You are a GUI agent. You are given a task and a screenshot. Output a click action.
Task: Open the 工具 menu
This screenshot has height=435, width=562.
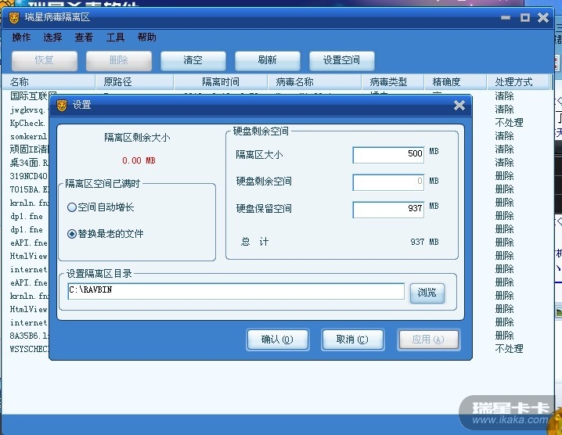pyautogui.click(x=115, y=38)
